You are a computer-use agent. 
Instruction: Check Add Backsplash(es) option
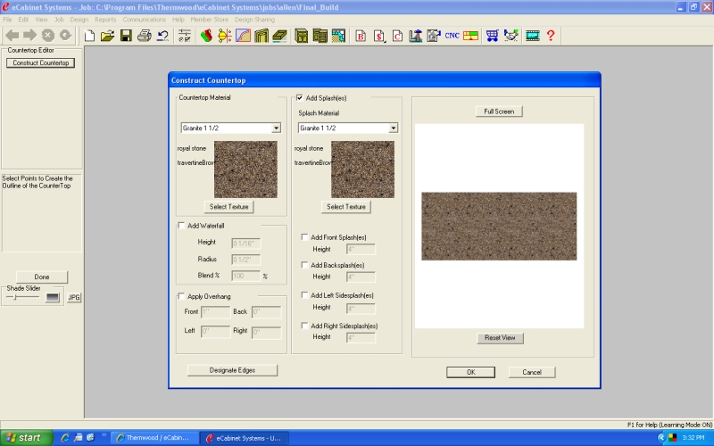(304, 265)
